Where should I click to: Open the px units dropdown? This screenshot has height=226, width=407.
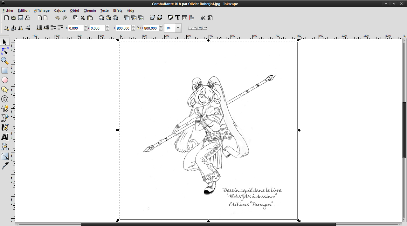[178, 28]
